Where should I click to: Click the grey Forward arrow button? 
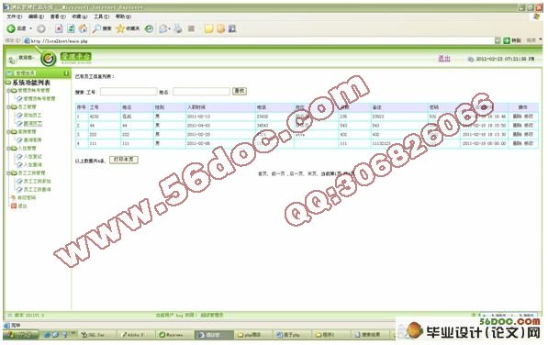coord(41,28)
